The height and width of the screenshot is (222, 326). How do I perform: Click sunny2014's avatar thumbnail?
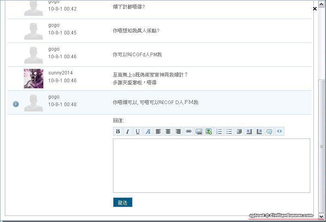[34, 79]
